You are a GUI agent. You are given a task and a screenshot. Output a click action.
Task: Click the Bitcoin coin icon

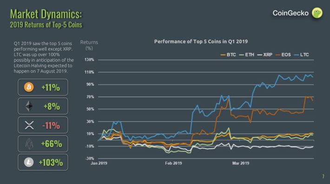29,87
